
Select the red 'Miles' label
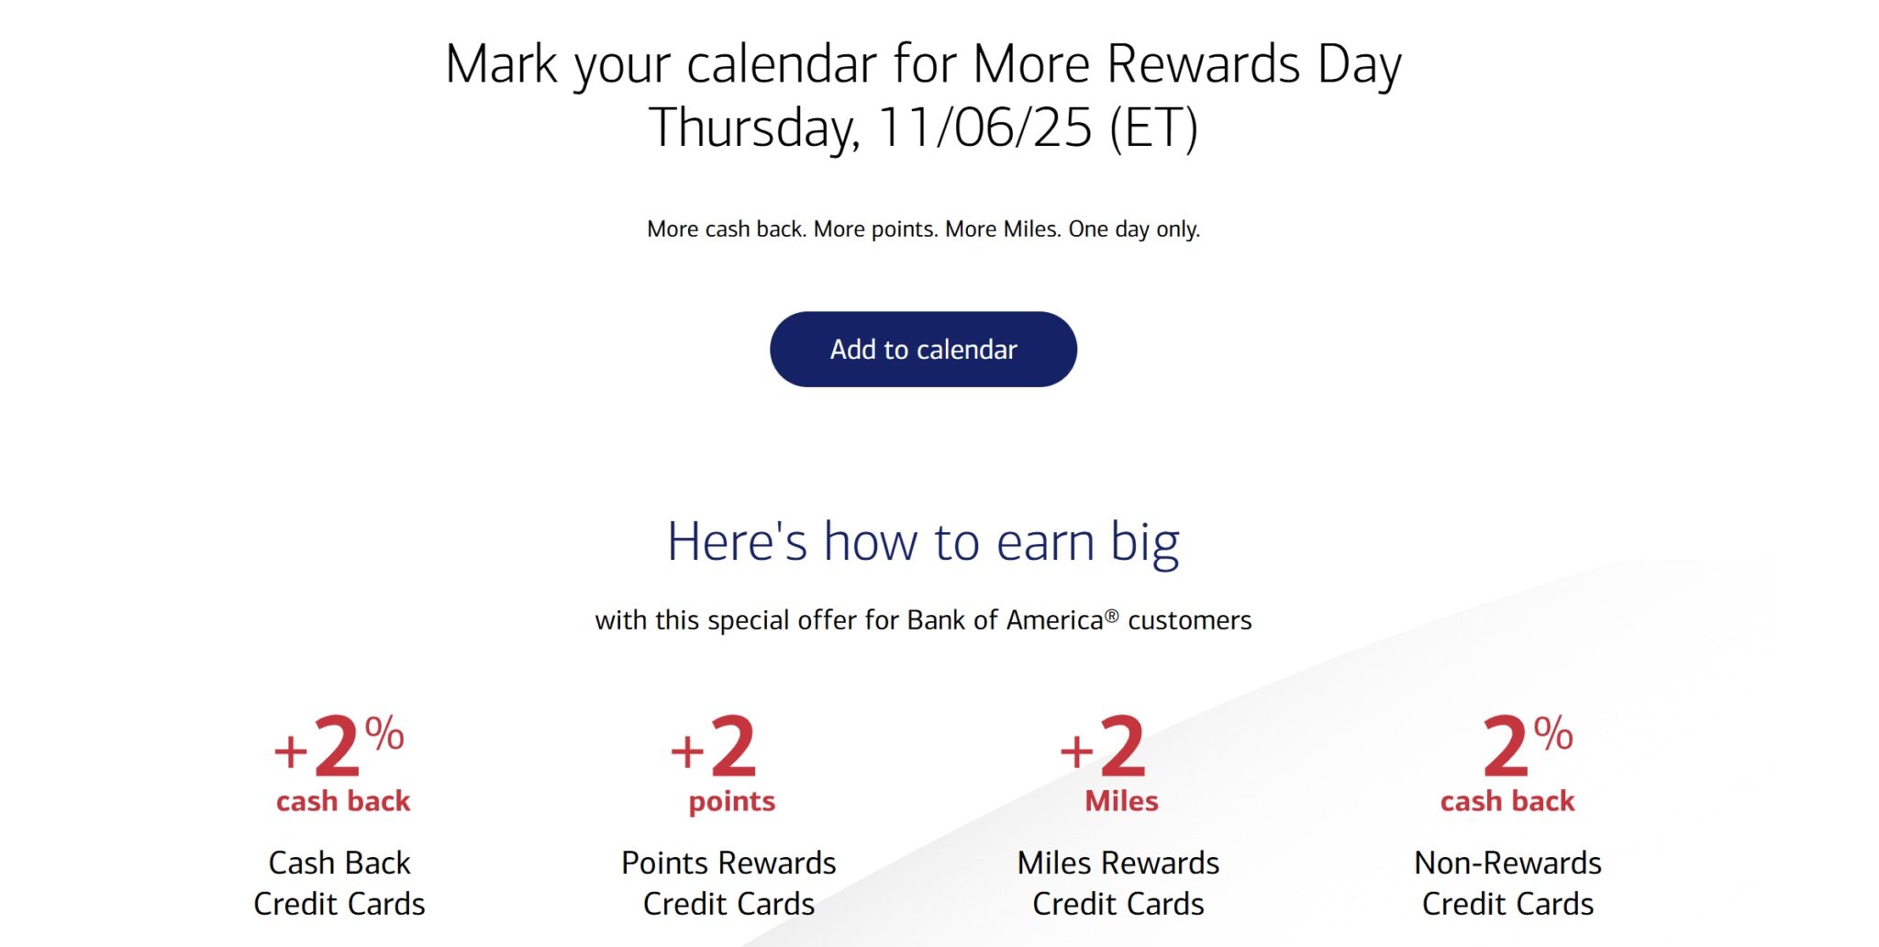(1121, 801)
